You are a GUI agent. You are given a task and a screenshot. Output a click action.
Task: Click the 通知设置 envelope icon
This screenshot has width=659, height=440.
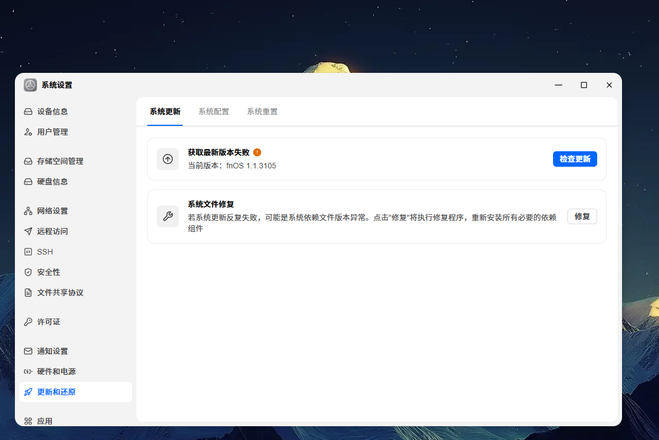[x=28, y=351]
